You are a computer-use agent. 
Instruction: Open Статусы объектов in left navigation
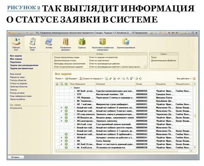[18, 80]
